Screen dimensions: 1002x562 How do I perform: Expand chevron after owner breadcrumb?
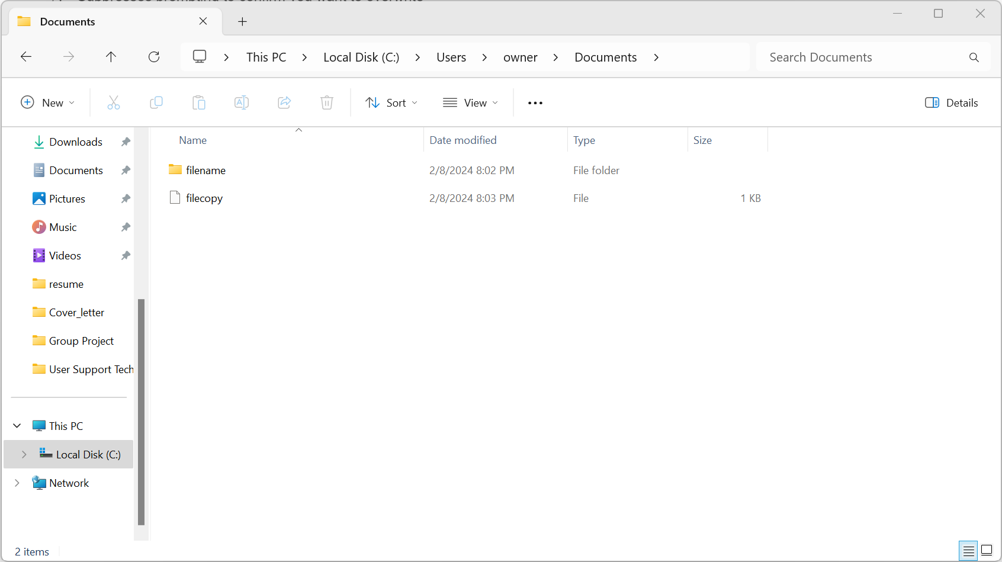(x=555, y=57)
